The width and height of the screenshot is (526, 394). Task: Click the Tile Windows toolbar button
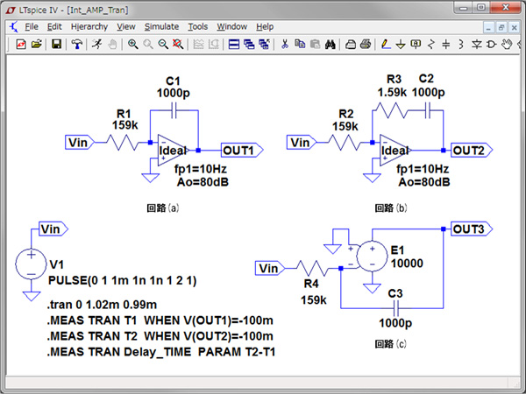pyautogui.click(x=234, y=44)
